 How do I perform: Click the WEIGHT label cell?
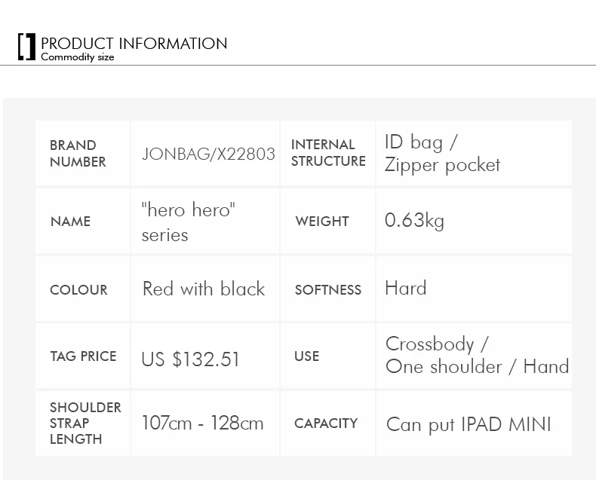pyautogui.click(x=327, y=221)
